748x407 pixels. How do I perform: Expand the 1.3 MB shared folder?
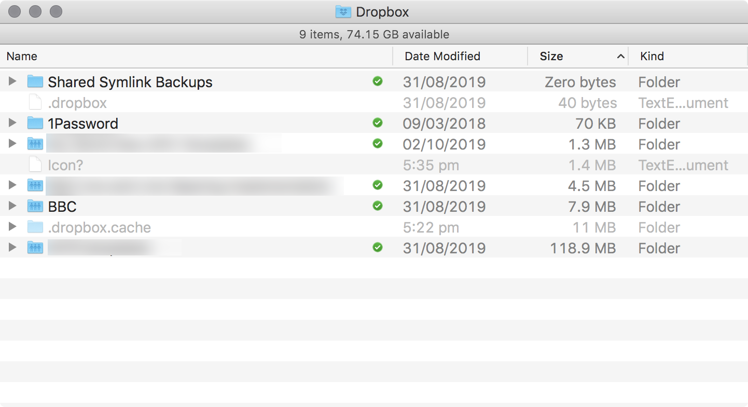[x=13, y=144]
